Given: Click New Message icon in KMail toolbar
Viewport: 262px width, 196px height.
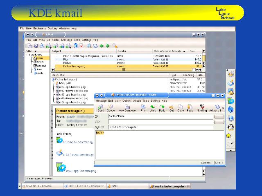Looking at the screenshot, I should [30, 46].
